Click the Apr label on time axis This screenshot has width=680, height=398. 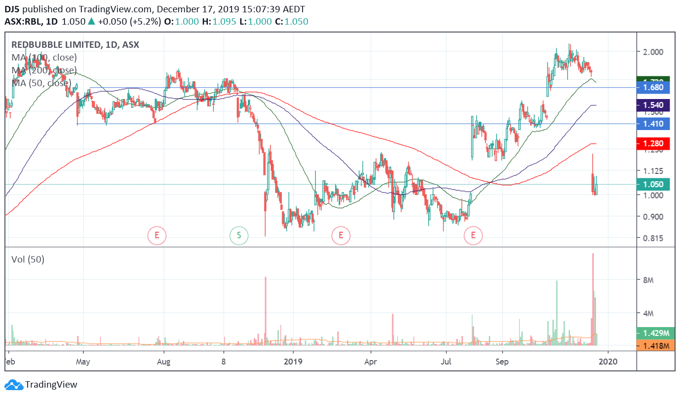(x=370, y=362)
